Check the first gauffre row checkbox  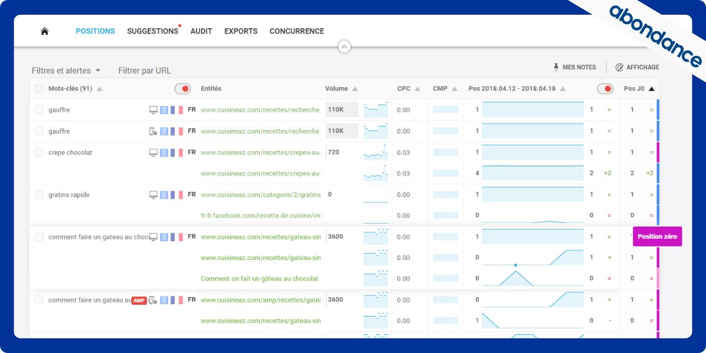(39, 109)
